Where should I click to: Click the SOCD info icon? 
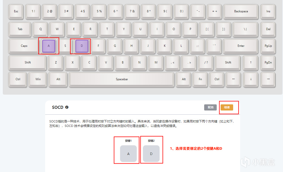click(67, 107)
